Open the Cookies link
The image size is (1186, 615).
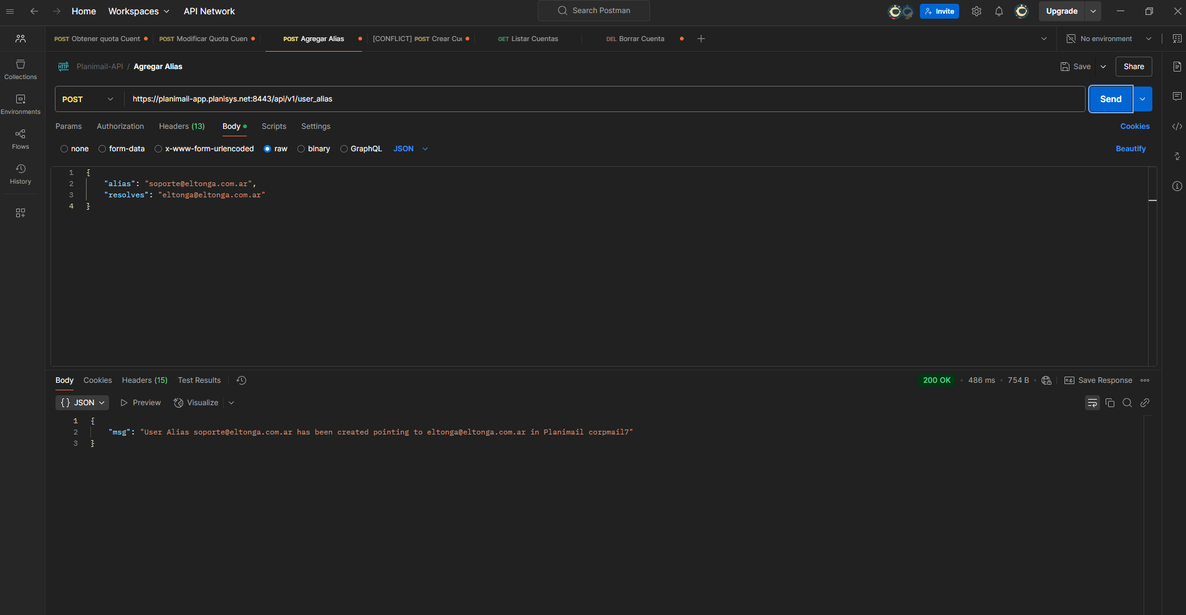(1135, 126)
